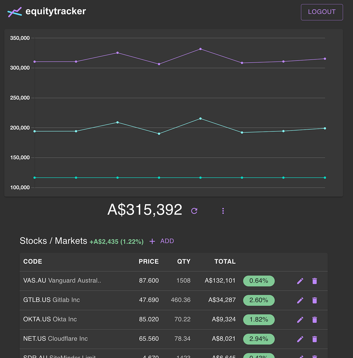Click total A$9,324 in the Okta row

click(224, 319)
